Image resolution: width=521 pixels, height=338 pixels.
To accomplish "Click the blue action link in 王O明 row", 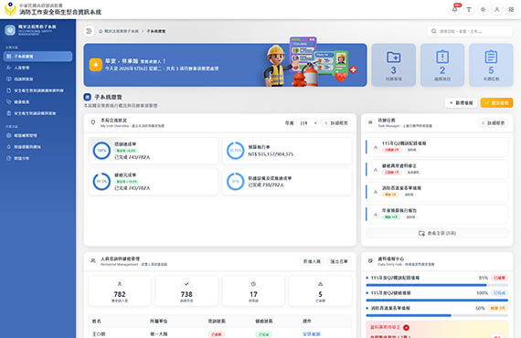I will coord(312,334).
